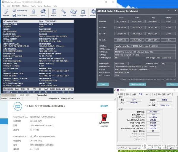
Task: Click the Protect padlock icon
Action: click(34, 12)
